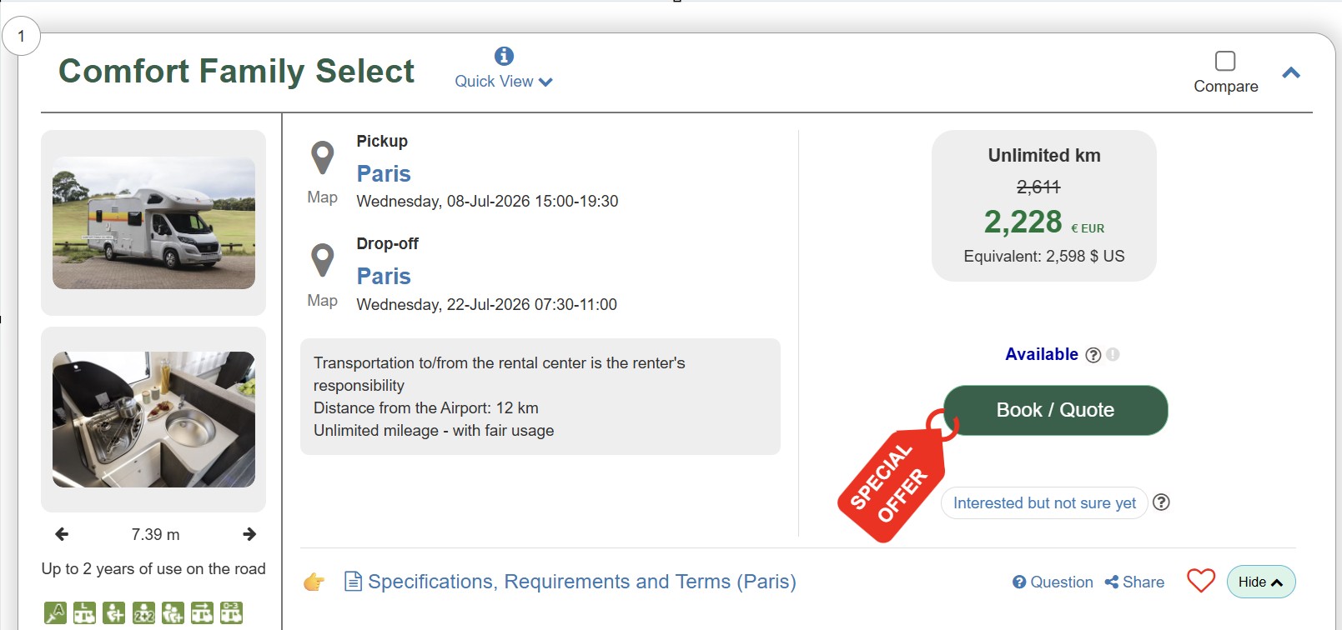The height and width of the screenshot is (630, 1342).
Task: Click the Book / Quote button
Action: click(1055, 409)
